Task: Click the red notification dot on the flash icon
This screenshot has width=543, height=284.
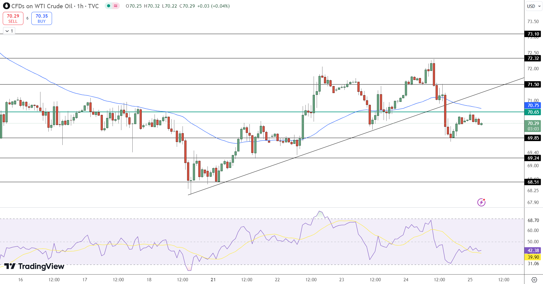Action: [484, 200]
